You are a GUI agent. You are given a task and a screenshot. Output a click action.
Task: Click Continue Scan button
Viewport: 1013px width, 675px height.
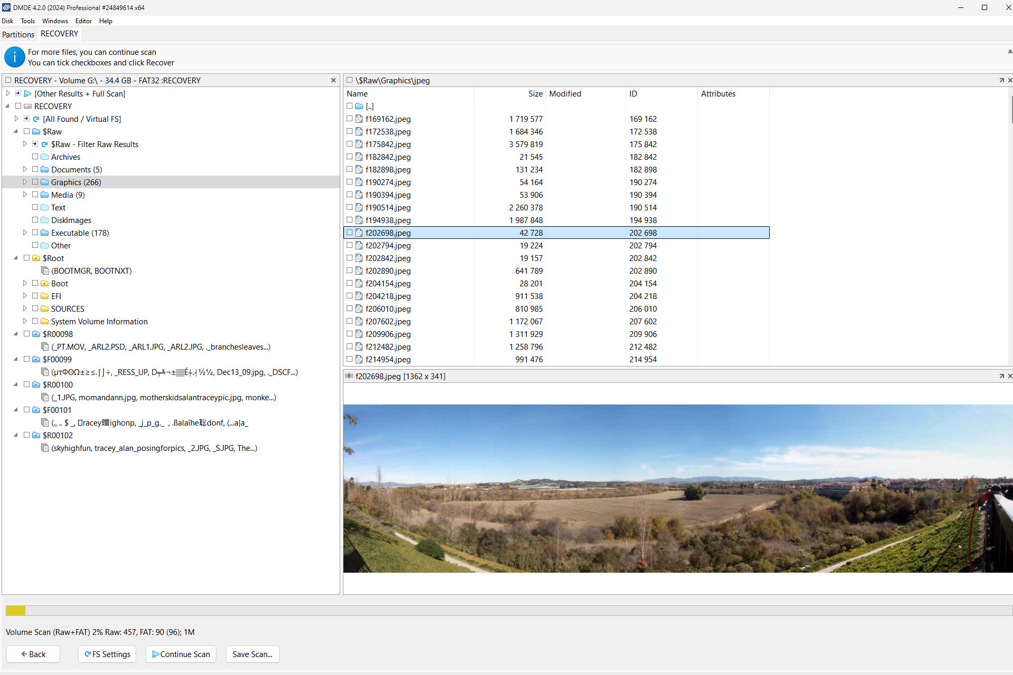click(180, 654)
